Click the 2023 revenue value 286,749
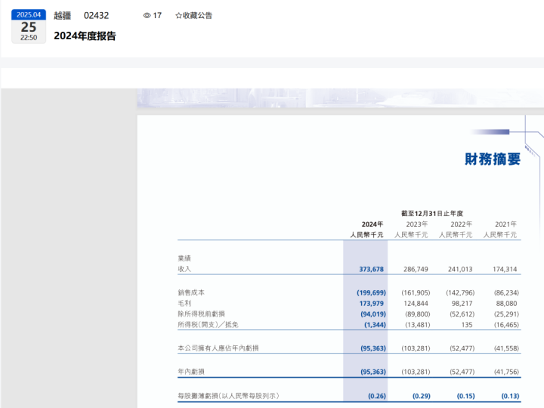The width and height of the screenshot is (544, 408). (x=416, y=269)
